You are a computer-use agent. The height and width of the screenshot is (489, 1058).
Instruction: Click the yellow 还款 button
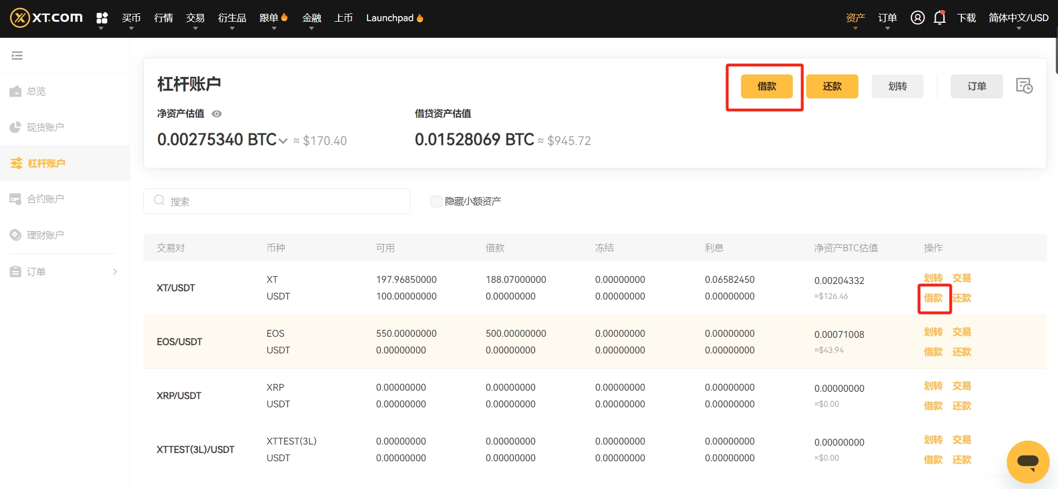[x=832, y=86]
